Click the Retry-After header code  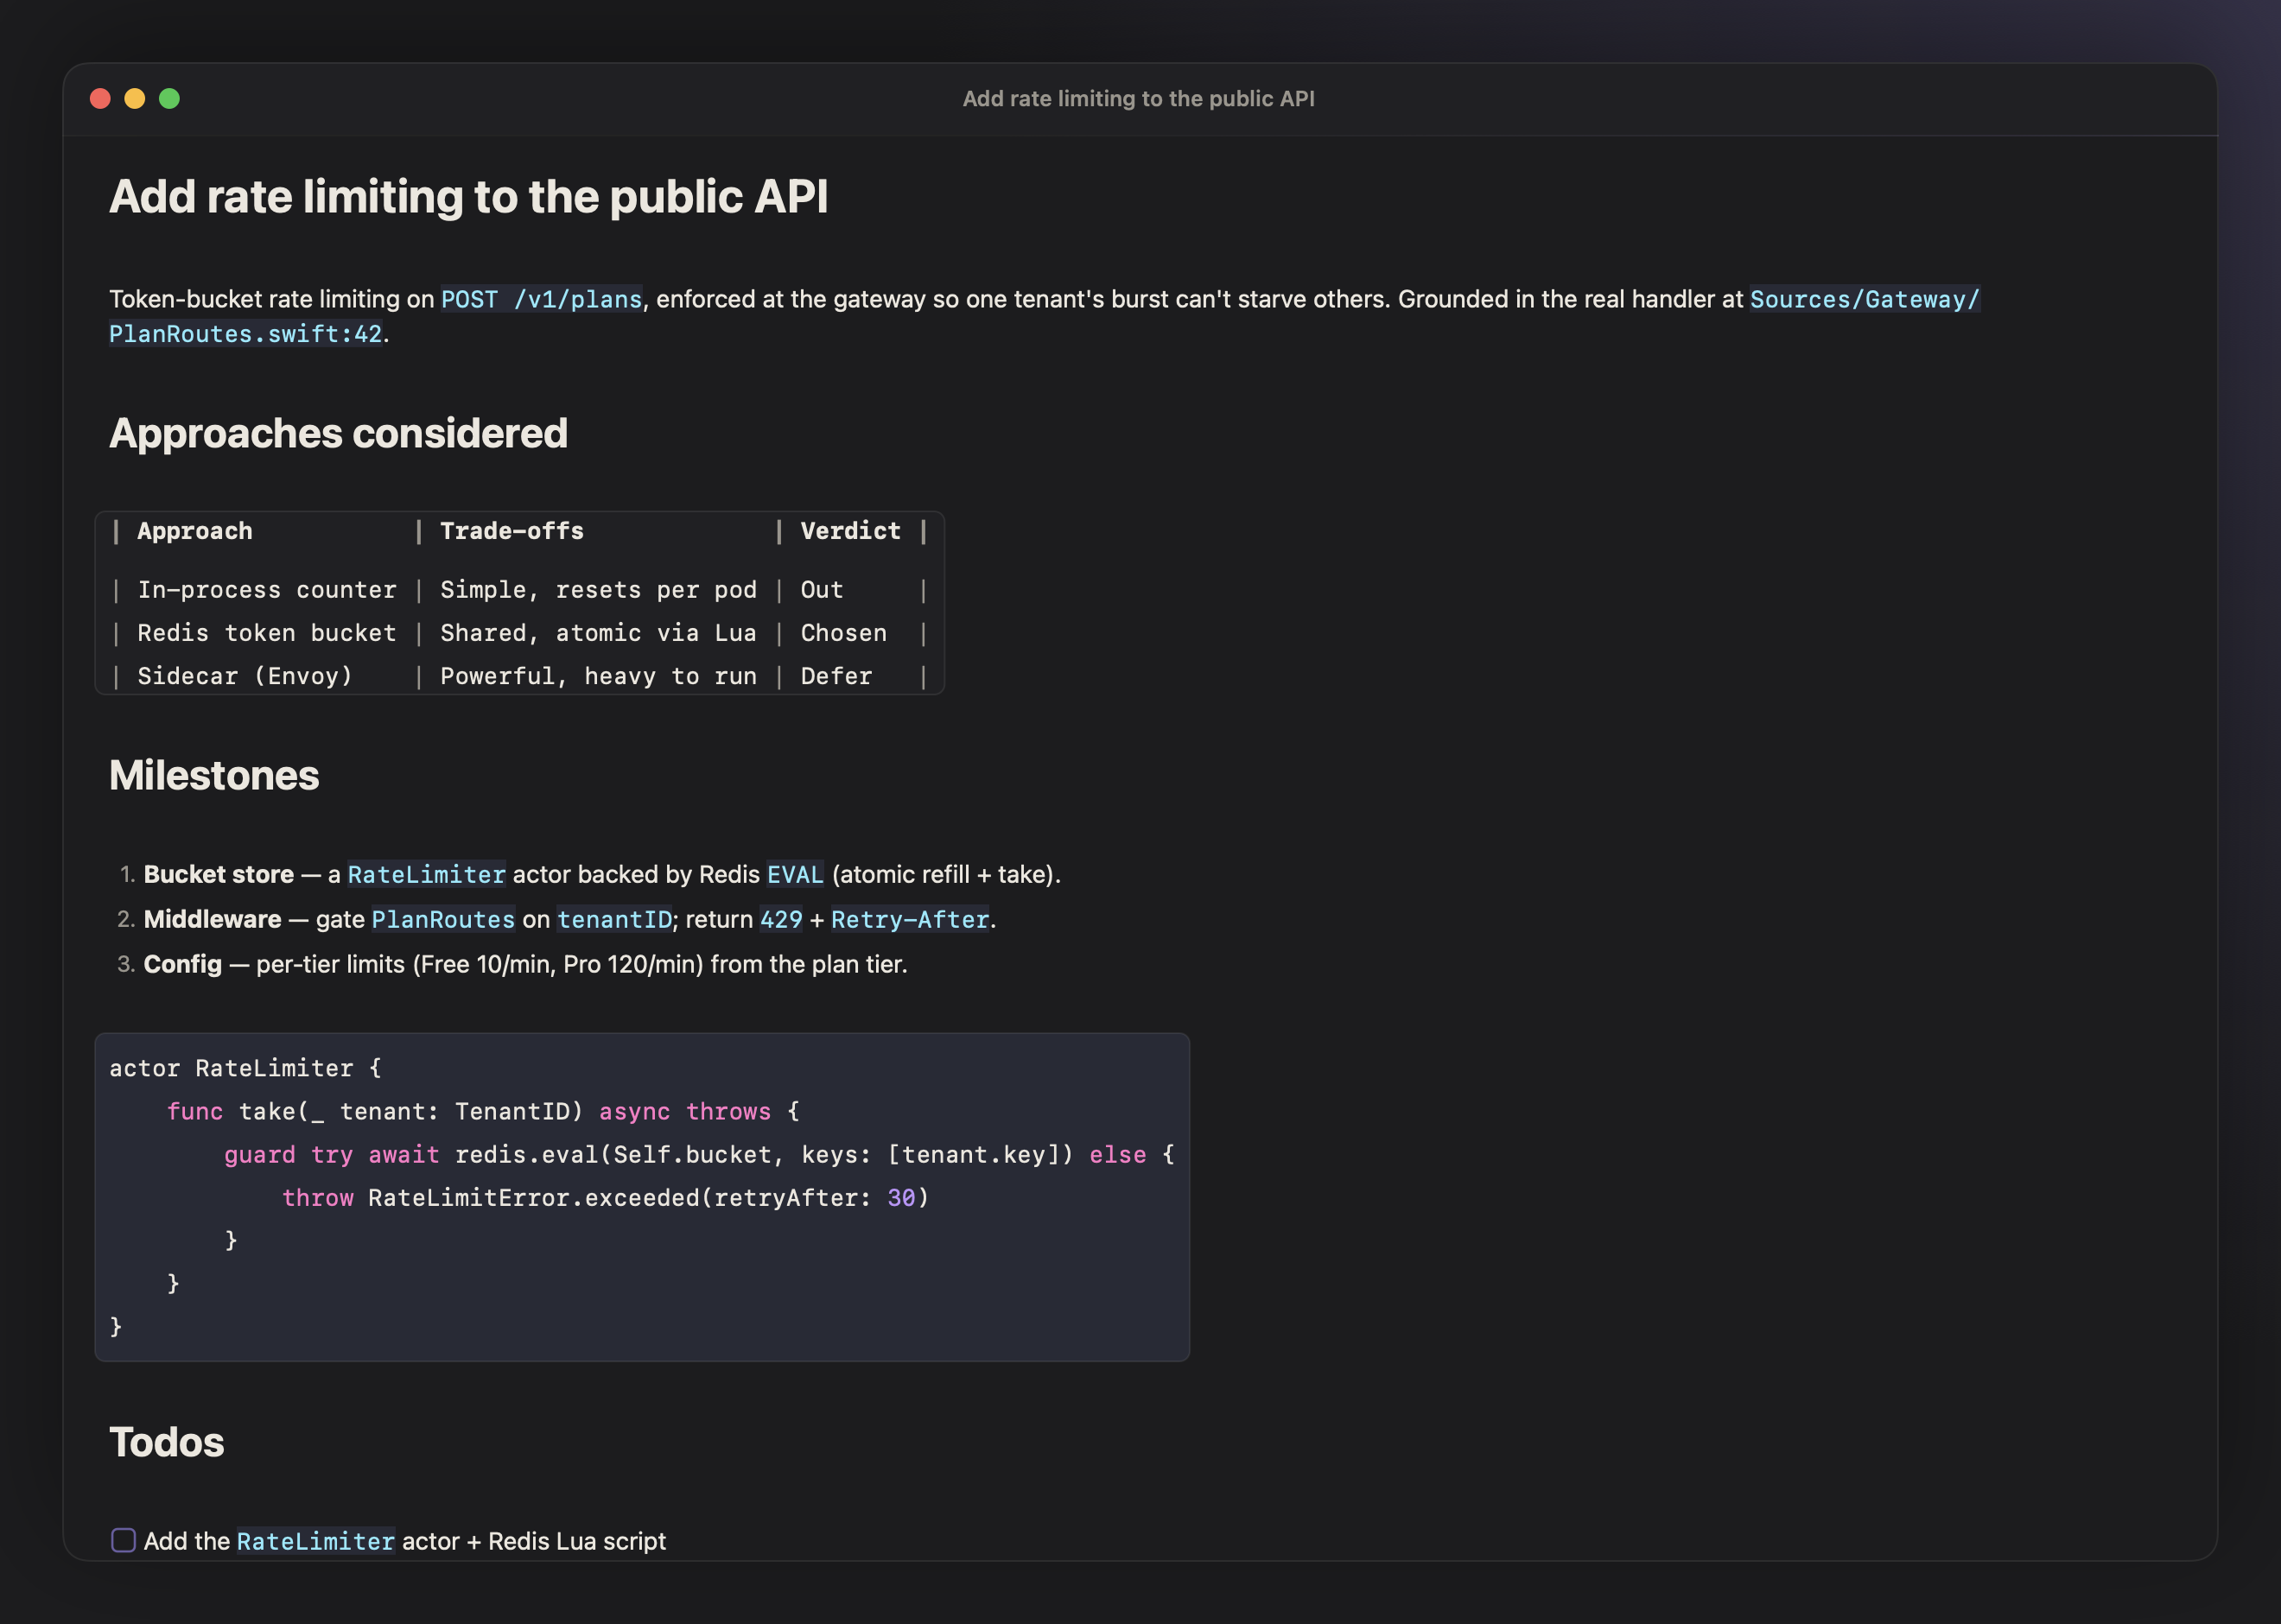910,920
